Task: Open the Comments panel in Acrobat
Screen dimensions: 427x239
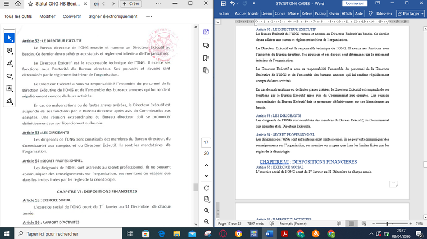Action: click(206, 45)
